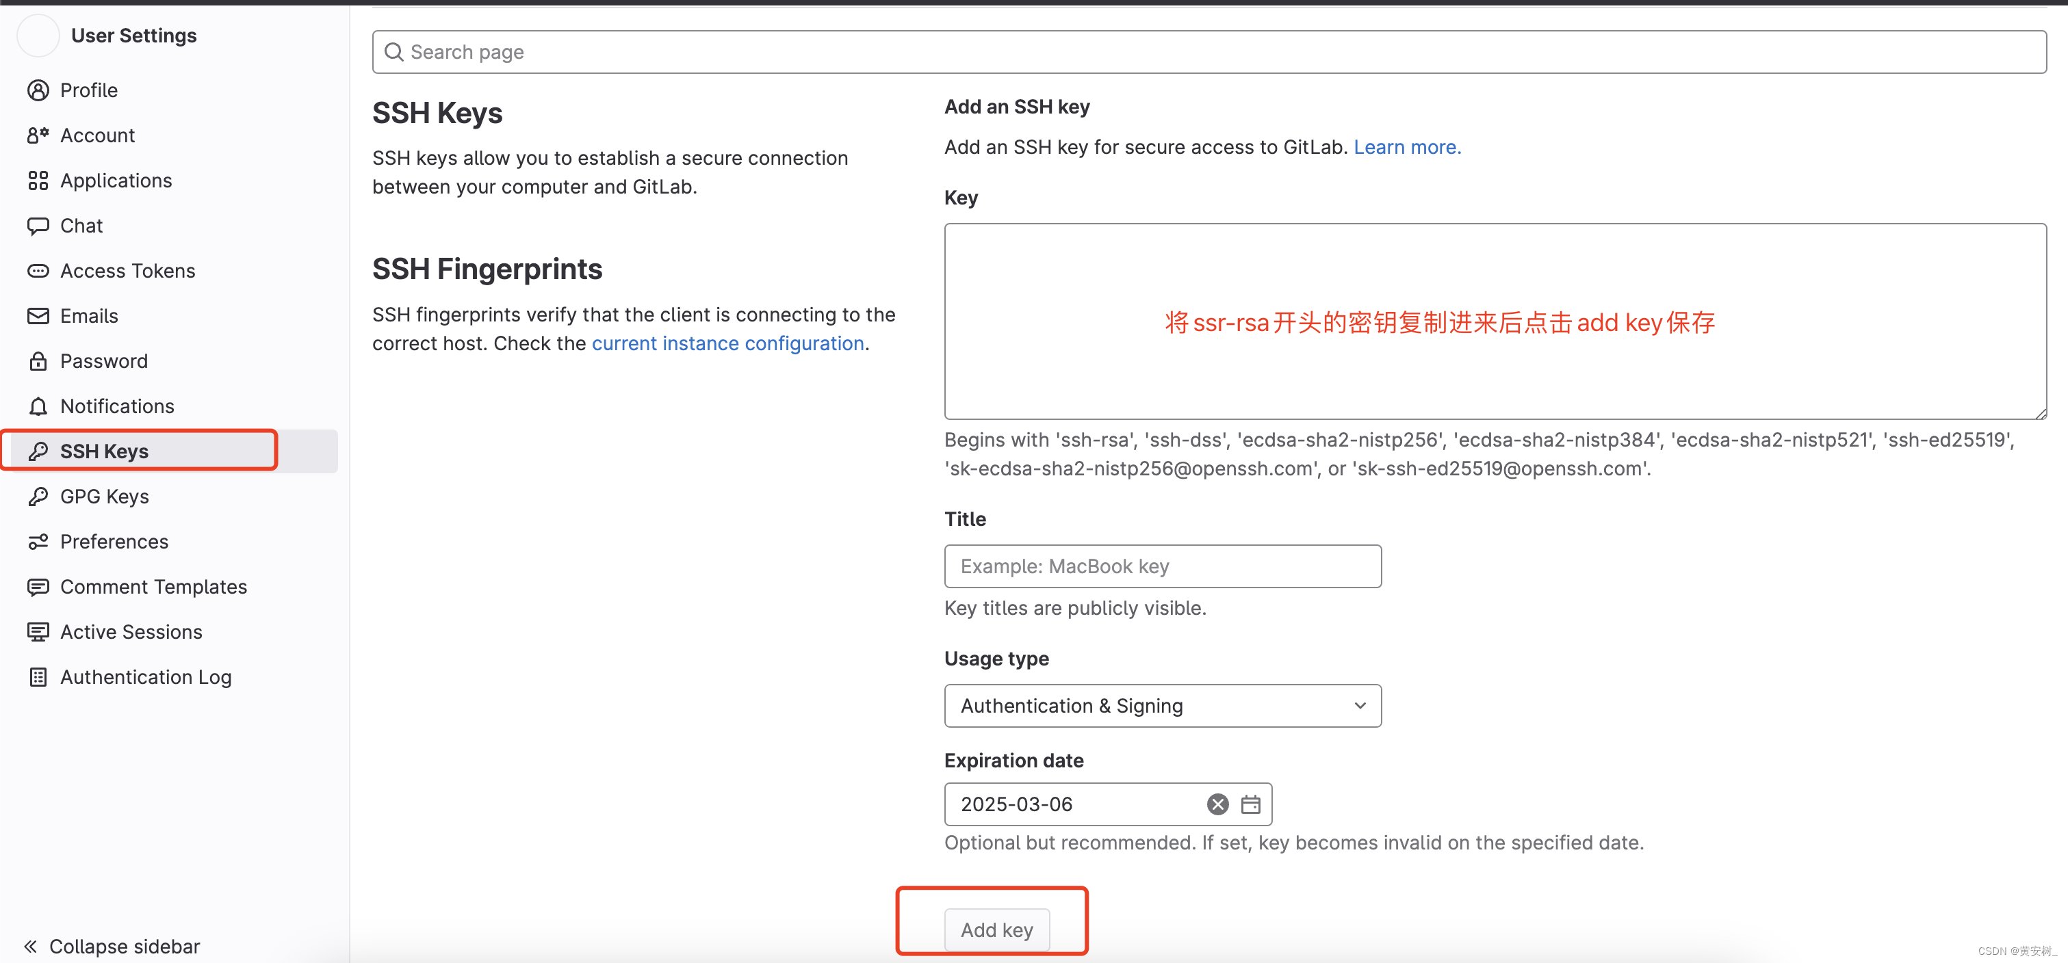This screenshot has width=2068, height=963.
Task: Click the Add key button
Action: (x=996, y=929)
